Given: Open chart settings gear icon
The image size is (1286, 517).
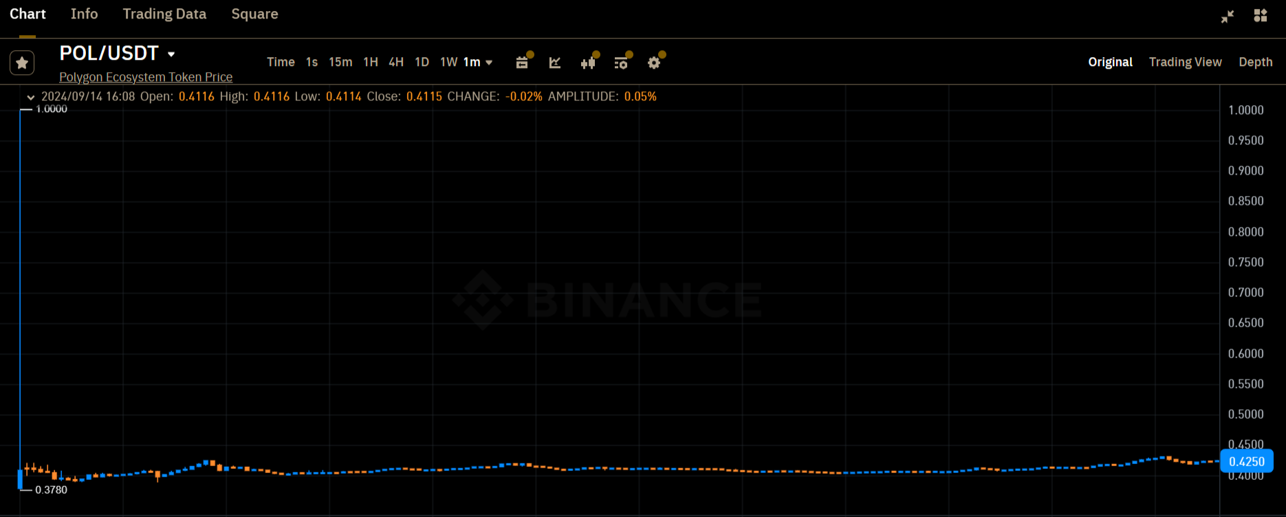Looking at the screenshot, I should point(654,63).
